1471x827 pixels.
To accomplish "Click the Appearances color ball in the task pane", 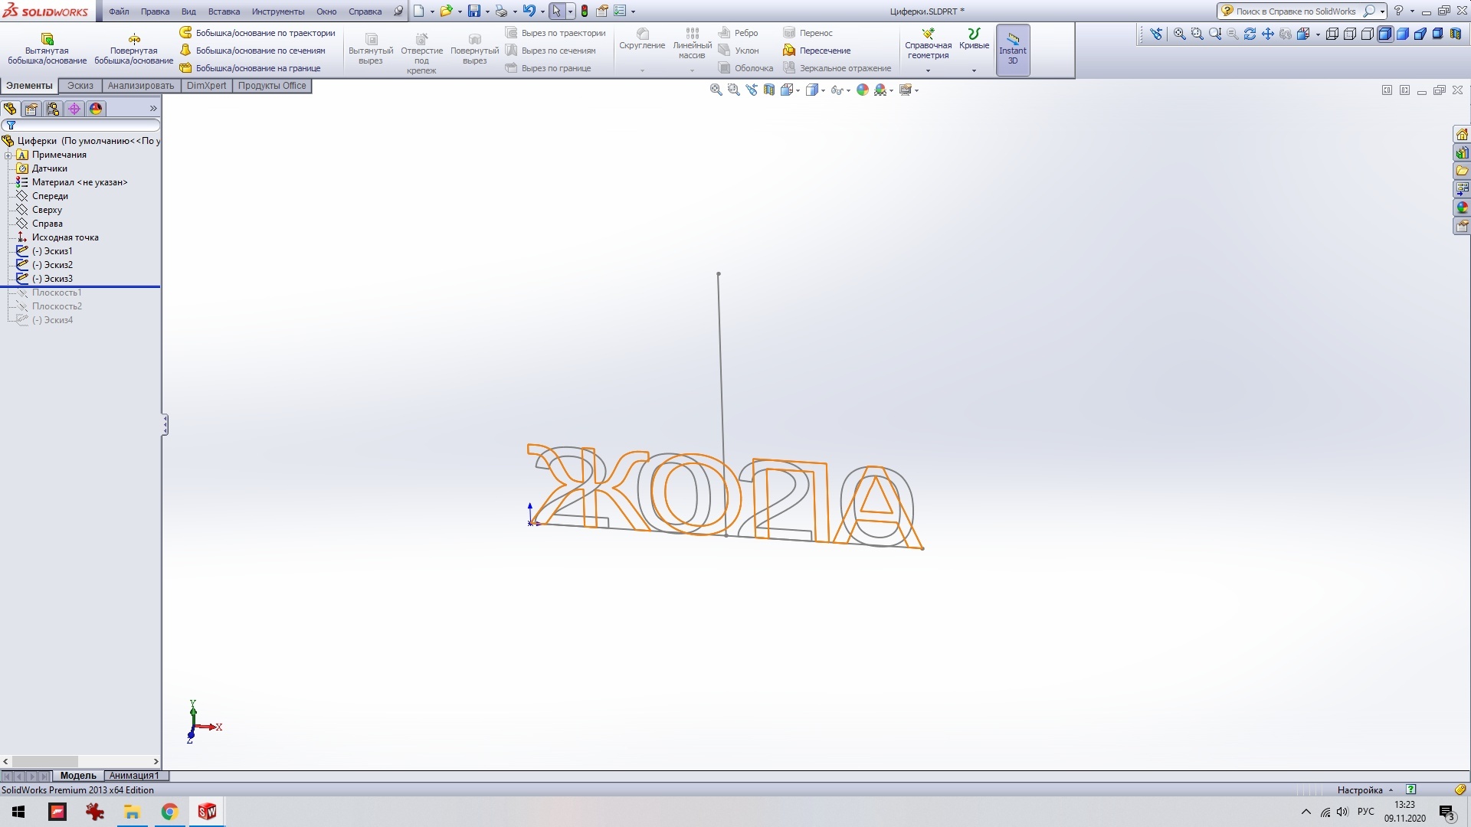I will pos(1462,208).
